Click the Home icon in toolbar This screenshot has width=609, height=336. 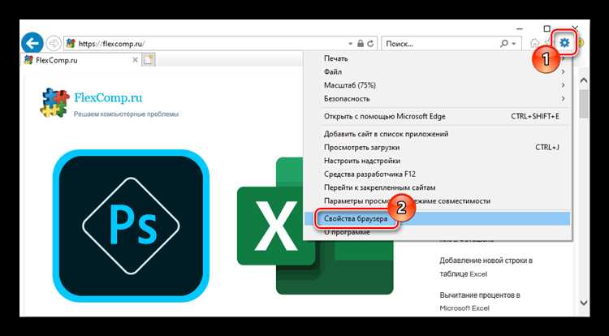(x=535, y=43)
